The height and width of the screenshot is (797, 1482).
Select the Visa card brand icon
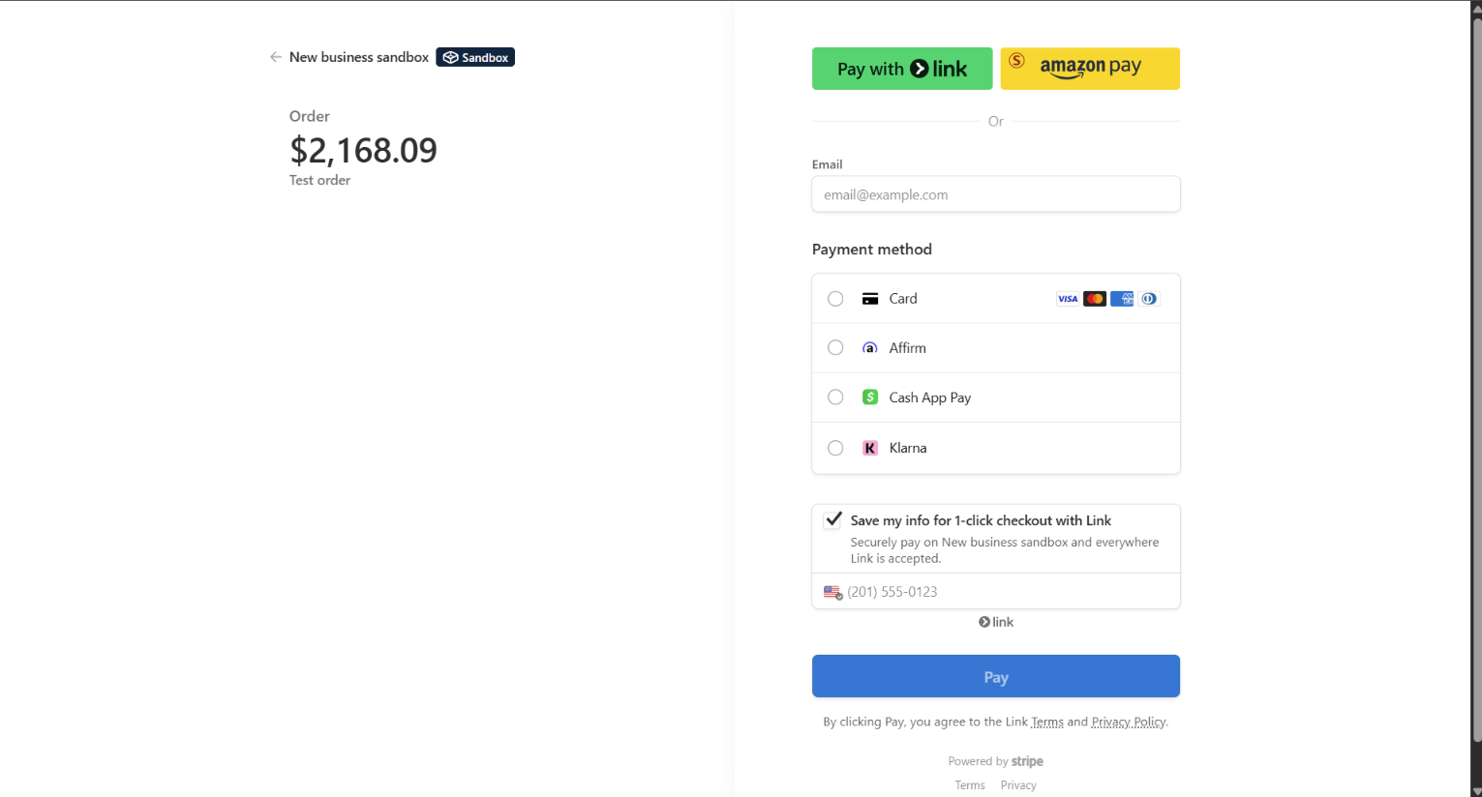pyautogui.click(x=1068, y=298)
